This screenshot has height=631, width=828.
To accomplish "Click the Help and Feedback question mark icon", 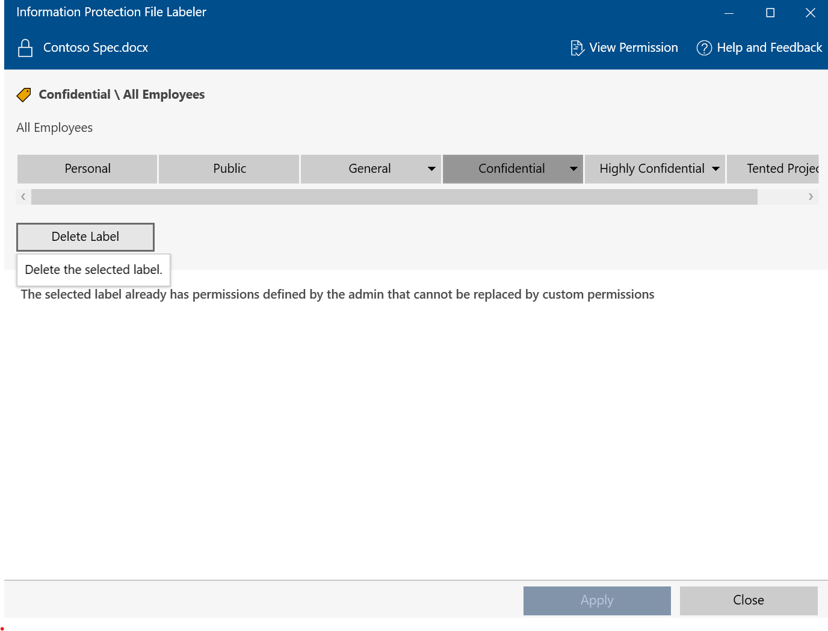I will point(704,48).
